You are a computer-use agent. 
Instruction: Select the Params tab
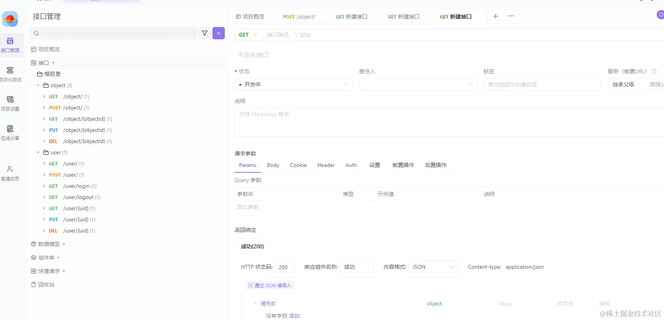click(248, 165)
